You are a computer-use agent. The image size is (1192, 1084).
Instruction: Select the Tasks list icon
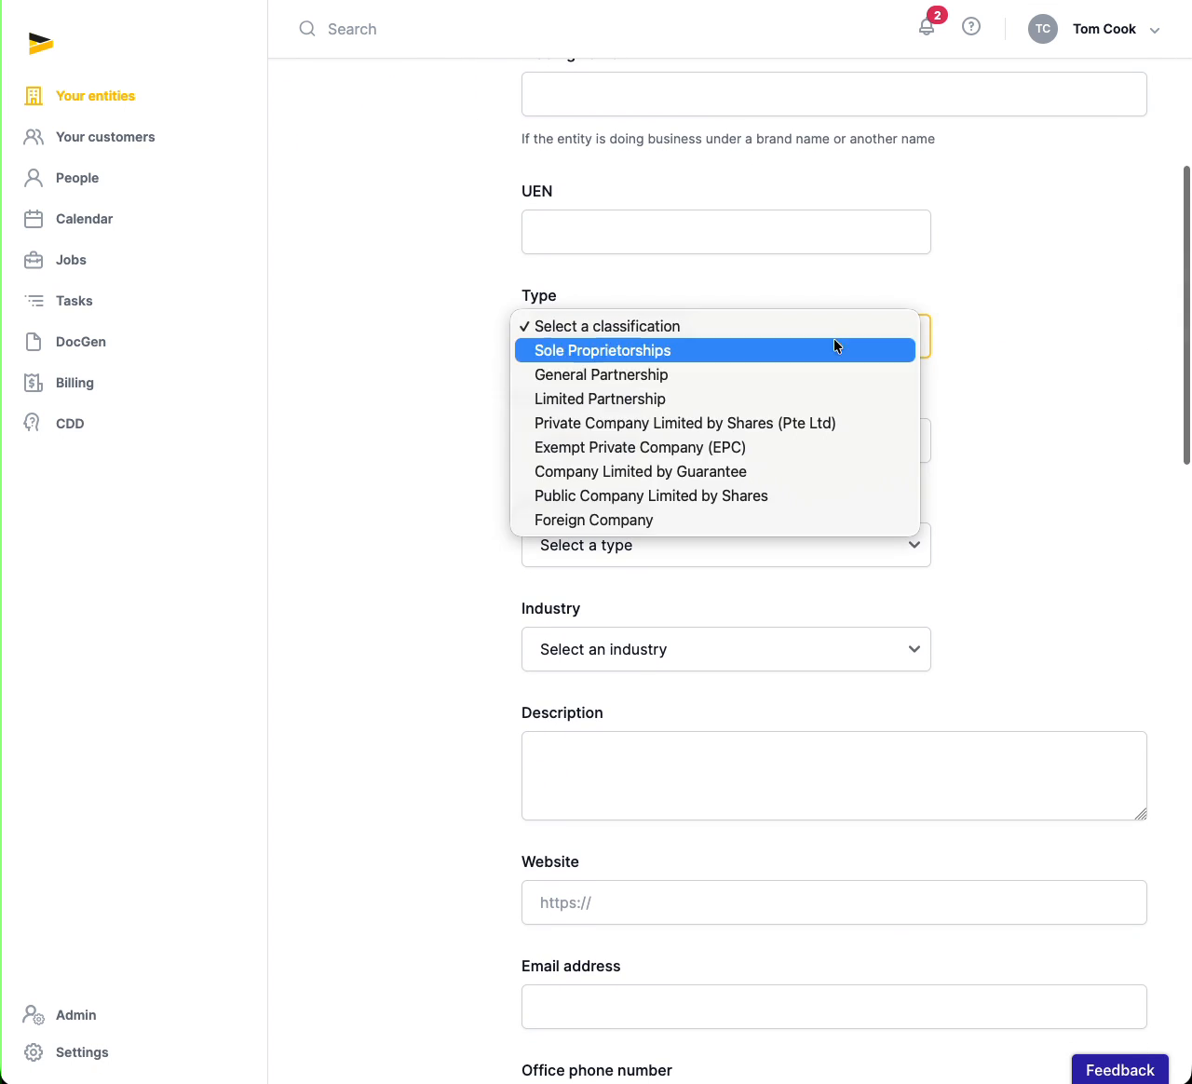tap(34, 301)
